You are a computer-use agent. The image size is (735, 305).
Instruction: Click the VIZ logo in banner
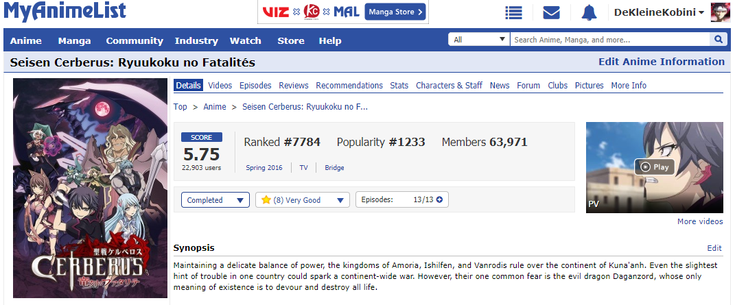[276, 12]
